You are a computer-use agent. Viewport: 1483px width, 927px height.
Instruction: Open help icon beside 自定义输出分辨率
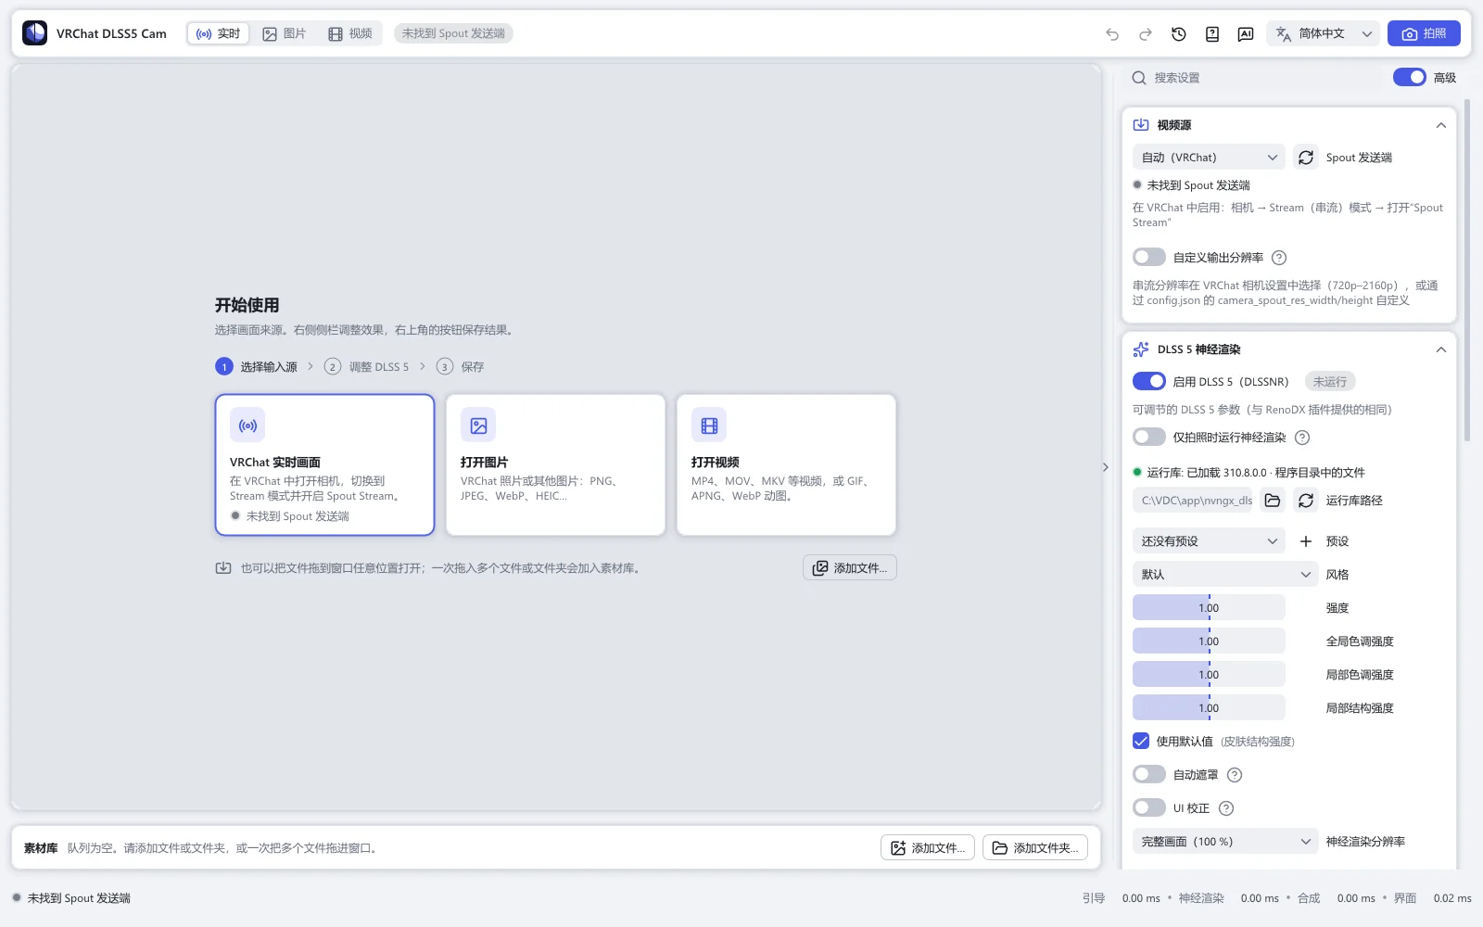[x=1279, y=258]
